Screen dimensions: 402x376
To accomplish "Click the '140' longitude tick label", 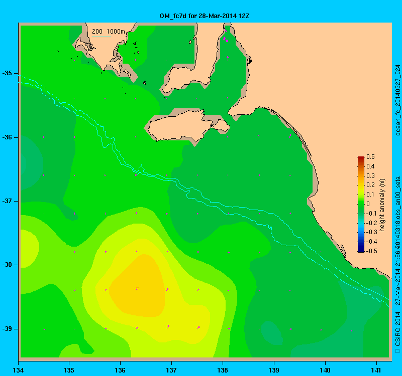I will (x=325, y=370).
